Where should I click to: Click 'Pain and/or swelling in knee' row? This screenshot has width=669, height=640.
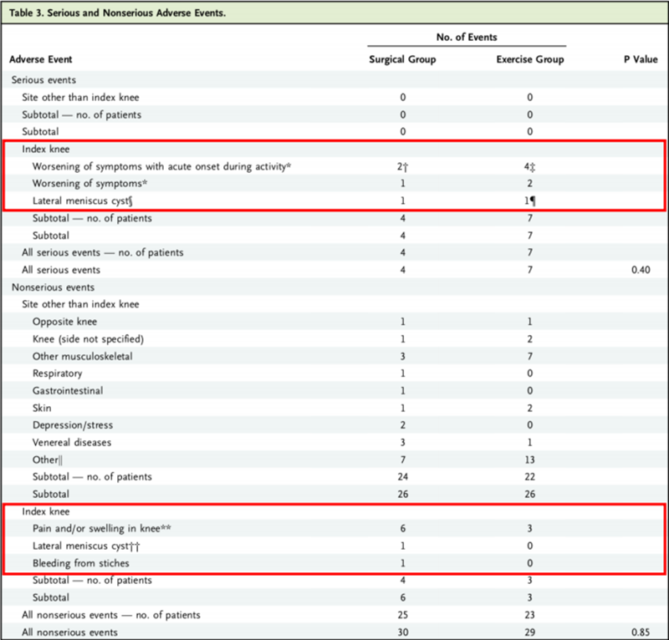102,529
